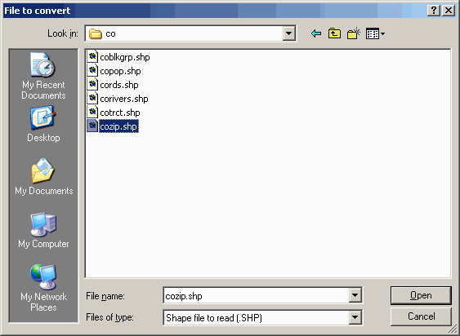Click the Open button
The image size is (460, 336).
point(421,295)
